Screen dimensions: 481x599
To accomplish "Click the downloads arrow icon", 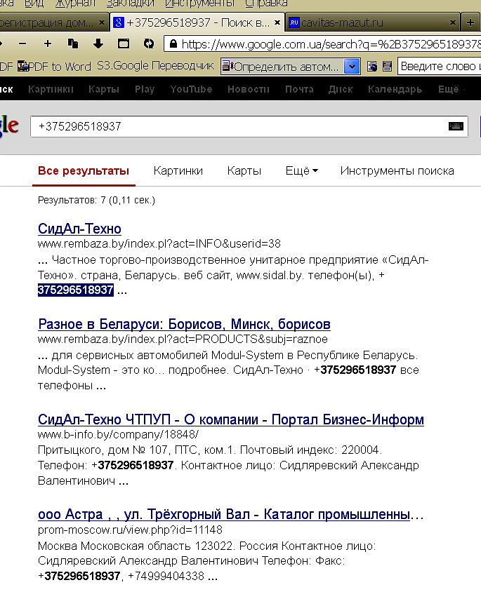I will point(98,44).
